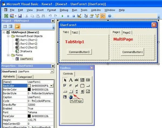Open the Debug menu
162x128 pixels.
coord(64,10)
